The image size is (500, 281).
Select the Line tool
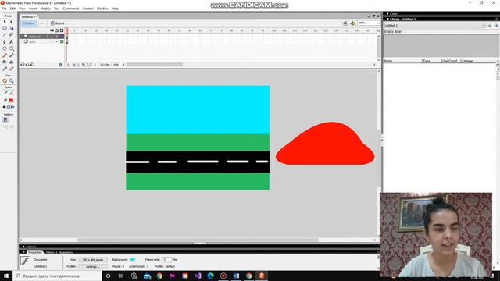point(5,34)
